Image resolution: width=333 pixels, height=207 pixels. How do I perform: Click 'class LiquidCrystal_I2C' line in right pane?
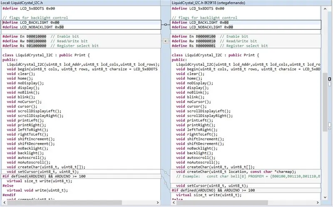(x=215, y=55)
